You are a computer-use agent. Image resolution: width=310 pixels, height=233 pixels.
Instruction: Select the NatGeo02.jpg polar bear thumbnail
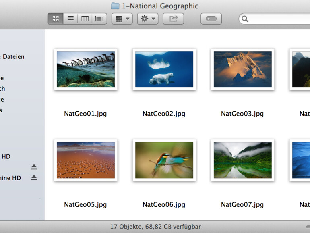click(x=164, y=69)
